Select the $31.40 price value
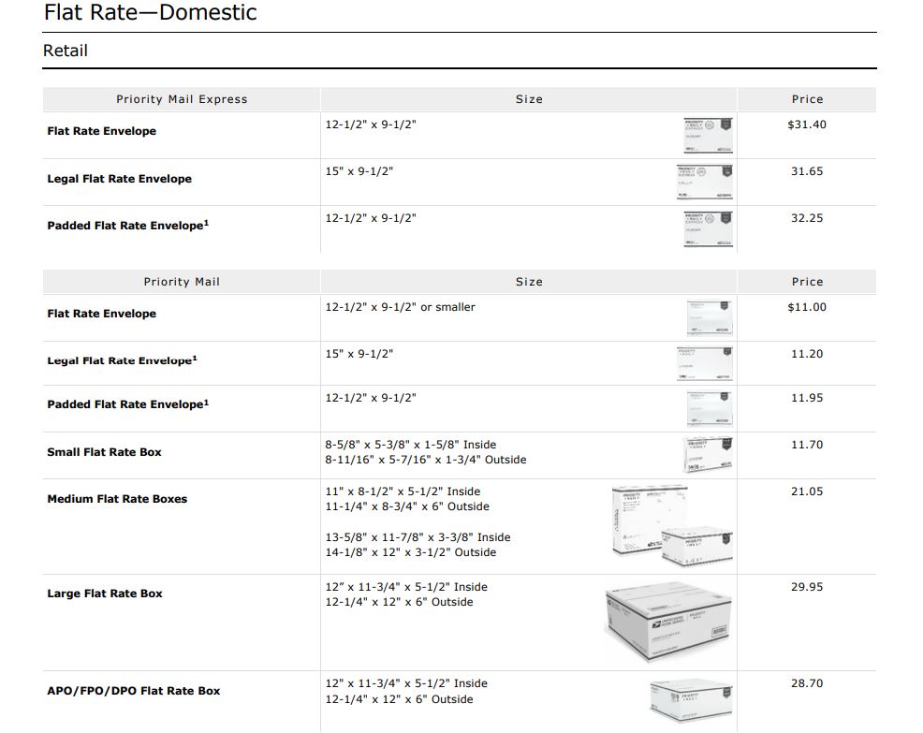The width and height of the screenshot is (923, 733). coord(807,124)
